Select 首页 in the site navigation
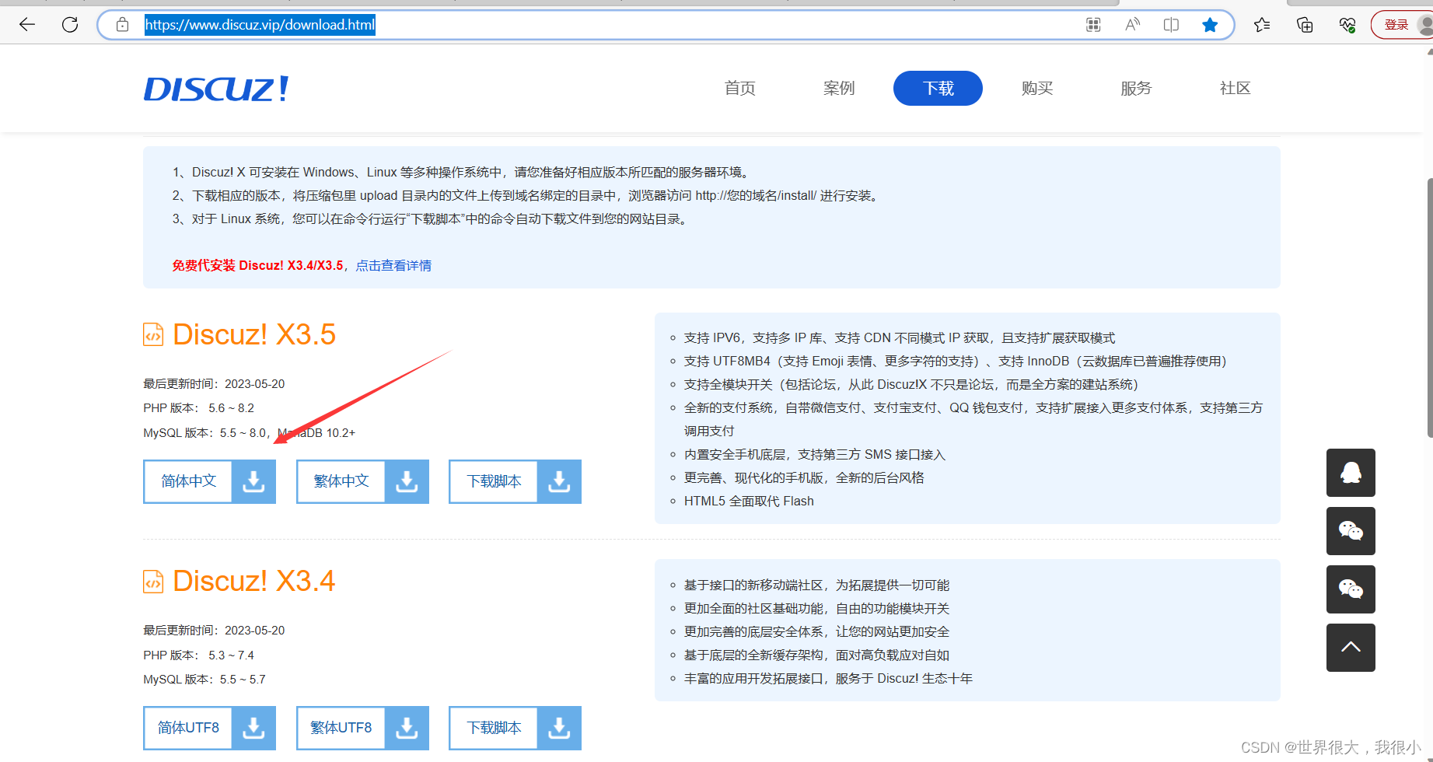The height and width of the screenshot is (762, 1433). (739, 88)
